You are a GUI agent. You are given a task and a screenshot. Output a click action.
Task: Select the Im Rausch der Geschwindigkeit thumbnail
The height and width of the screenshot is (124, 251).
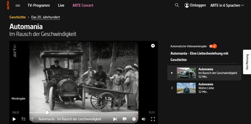point(186,73)
